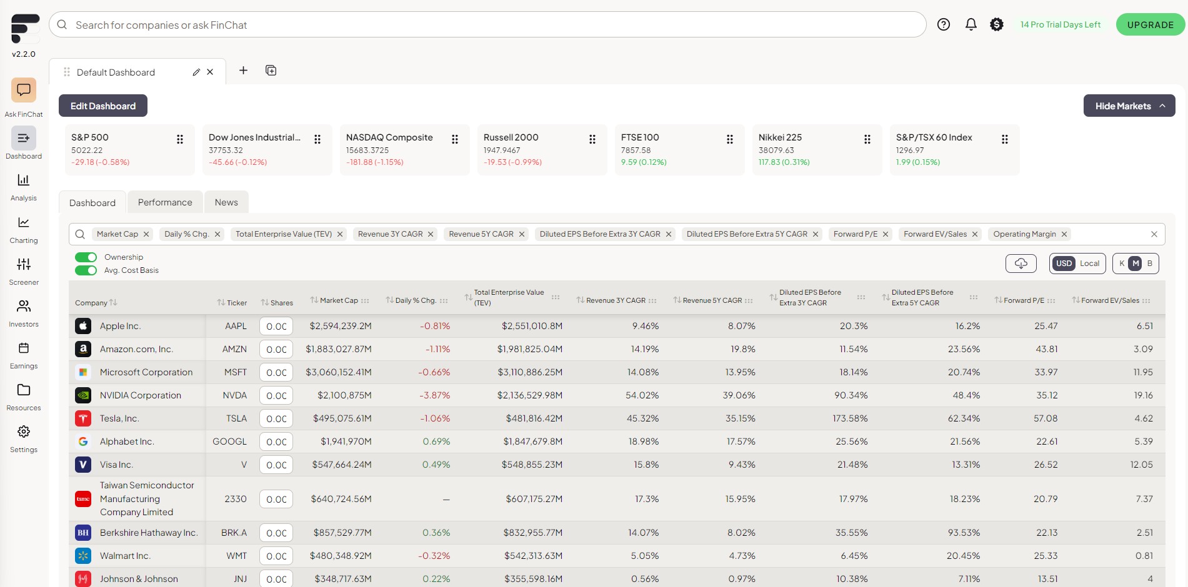The image size is (1188, 587).
Task: Click the S&P/TSX 60 Index card handle
Action: click(1005, 139)
